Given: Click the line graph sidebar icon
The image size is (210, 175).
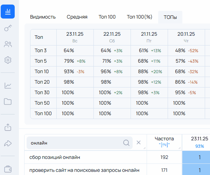Looking at the screenshot, I should (8, 85).
